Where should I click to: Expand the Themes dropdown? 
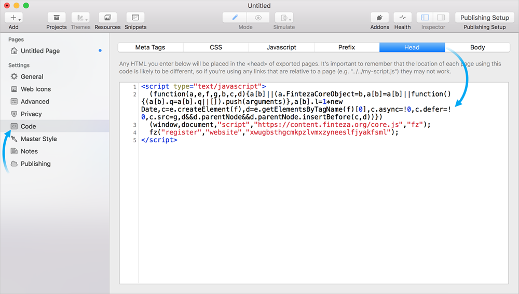[80, 18]
